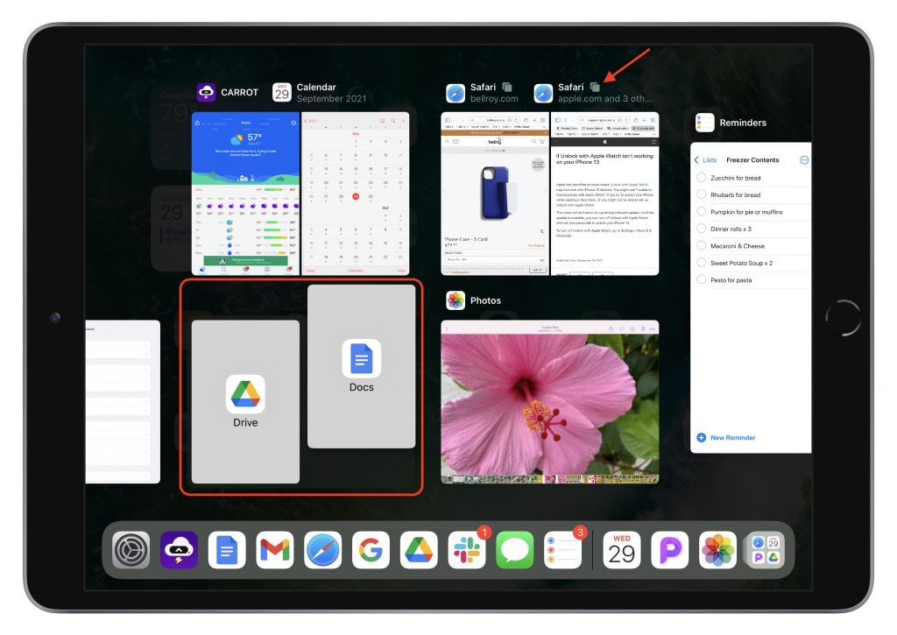This screenshot has height=635, width=897.
Task: Select the Photos hibiscus flower window
Action: [549, 401]
